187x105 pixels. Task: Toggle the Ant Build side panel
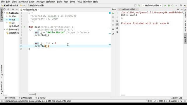click(185, 26)
